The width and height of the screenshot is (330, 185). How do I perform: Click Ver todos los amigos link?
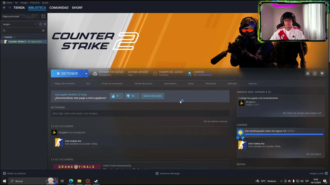302,113
